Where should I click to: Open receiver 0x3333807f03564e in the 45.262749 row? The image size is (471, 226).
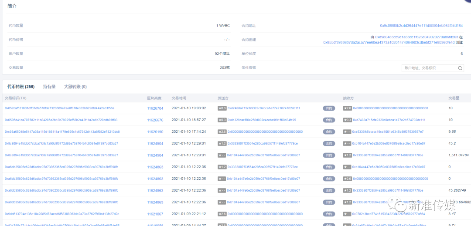tap(388, 190)
